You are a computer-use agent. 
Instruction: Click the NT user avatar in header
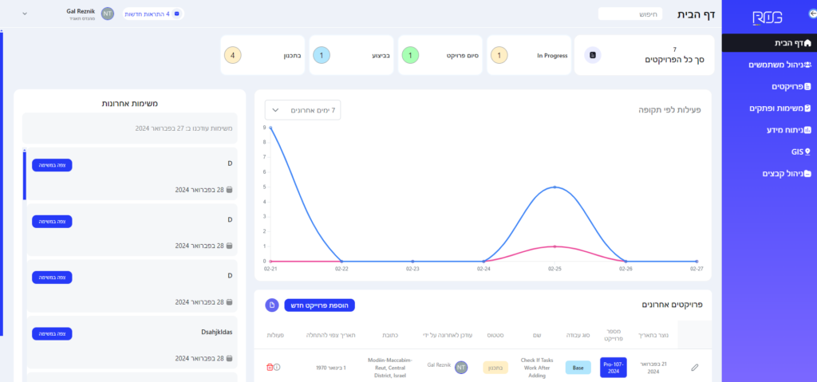[108, 14]
